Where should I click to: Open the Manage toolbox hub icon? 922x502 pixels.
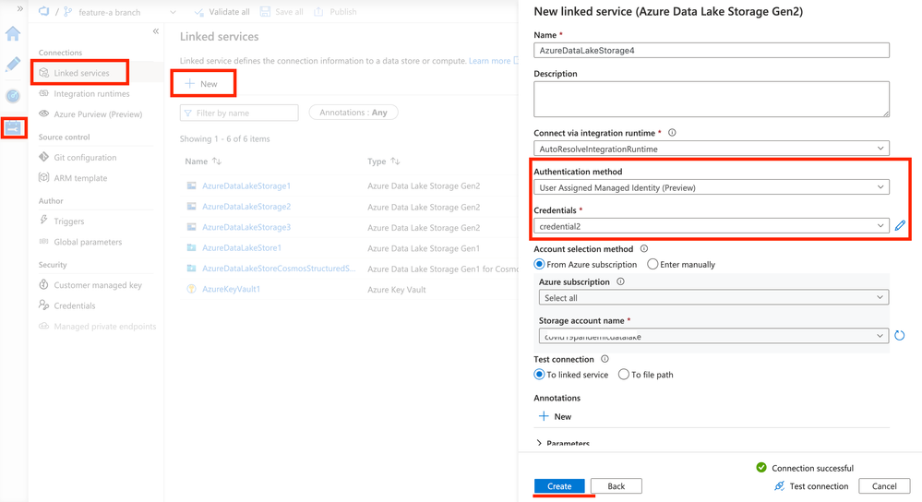[x=13, y=127]
